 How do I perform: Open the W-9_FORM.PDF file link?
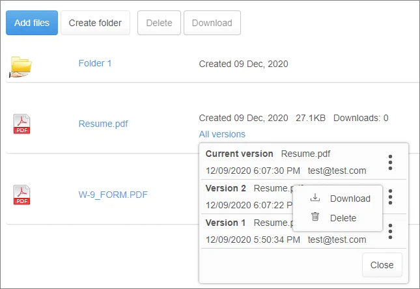113,195
